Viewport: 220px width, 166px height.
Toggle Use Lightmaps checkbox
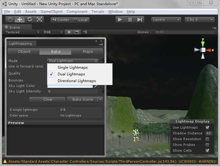[x=207, y=127]
